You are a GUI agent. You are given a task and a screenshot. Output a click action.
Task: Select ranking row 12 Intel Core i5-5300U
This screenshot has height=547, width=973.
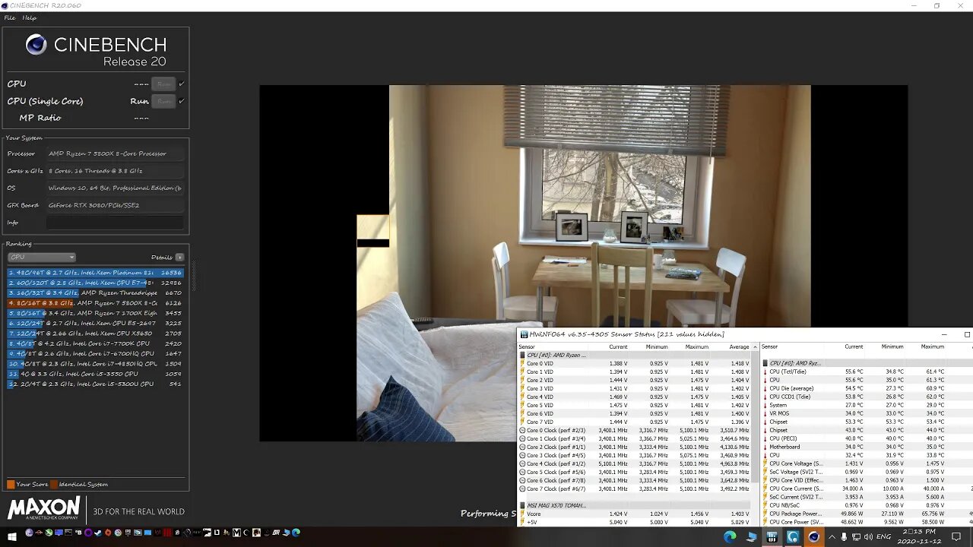[x=95, y=384]
